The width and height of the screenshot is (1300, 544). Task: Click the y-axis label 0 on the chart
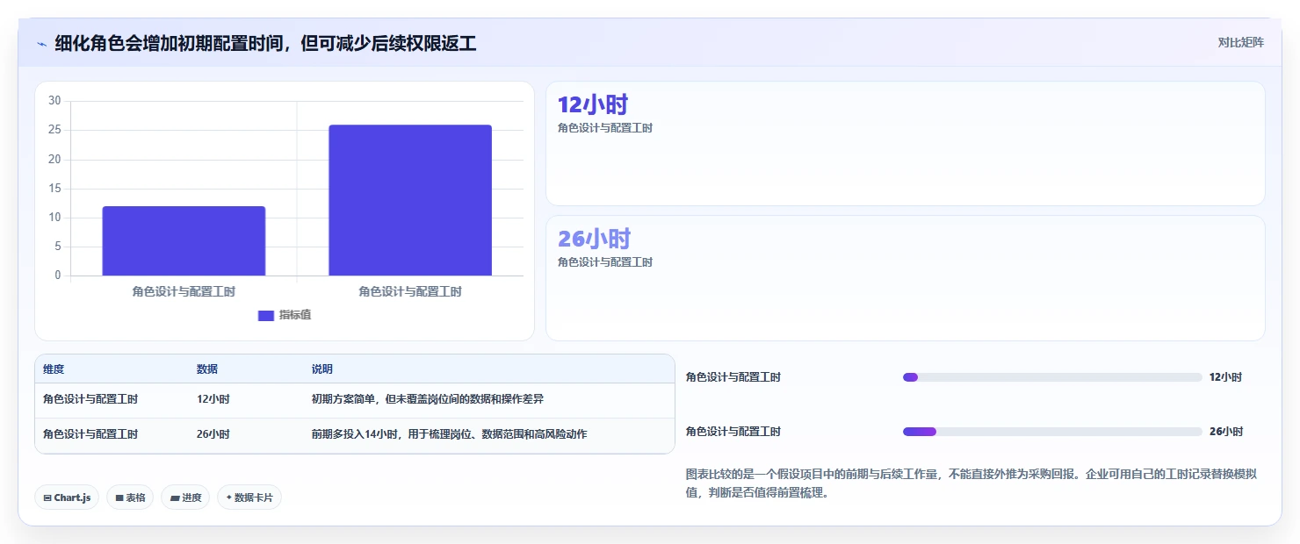tap(58, 276)
